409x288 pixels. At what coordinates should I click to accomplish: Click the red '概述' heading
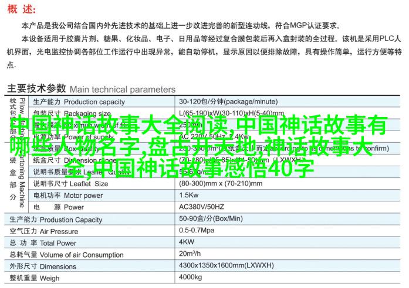tap(21, 9)
